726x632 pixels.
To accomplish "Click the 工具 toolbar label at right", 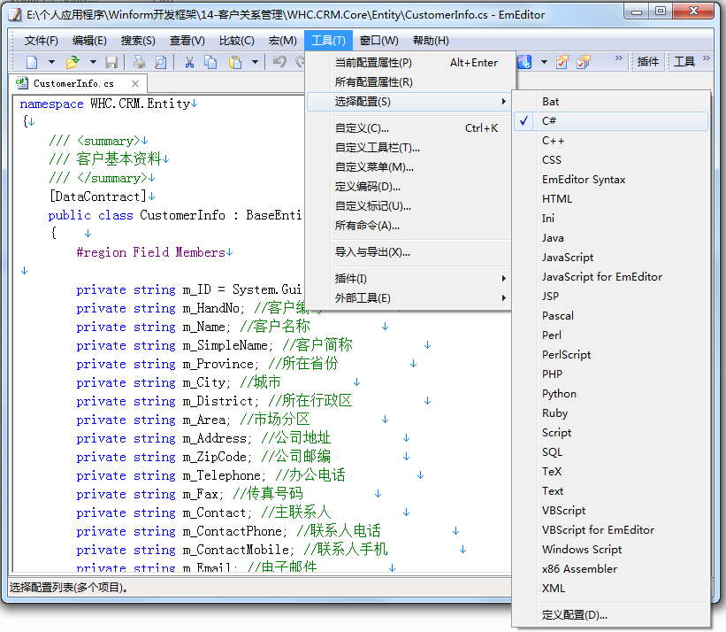I will (x=684, y=62).
